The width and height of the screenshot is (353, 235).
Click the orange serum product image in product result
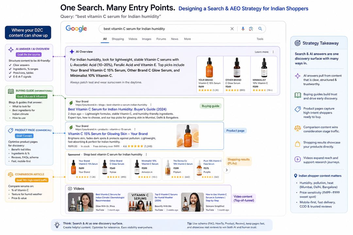(x=188, y=136)
